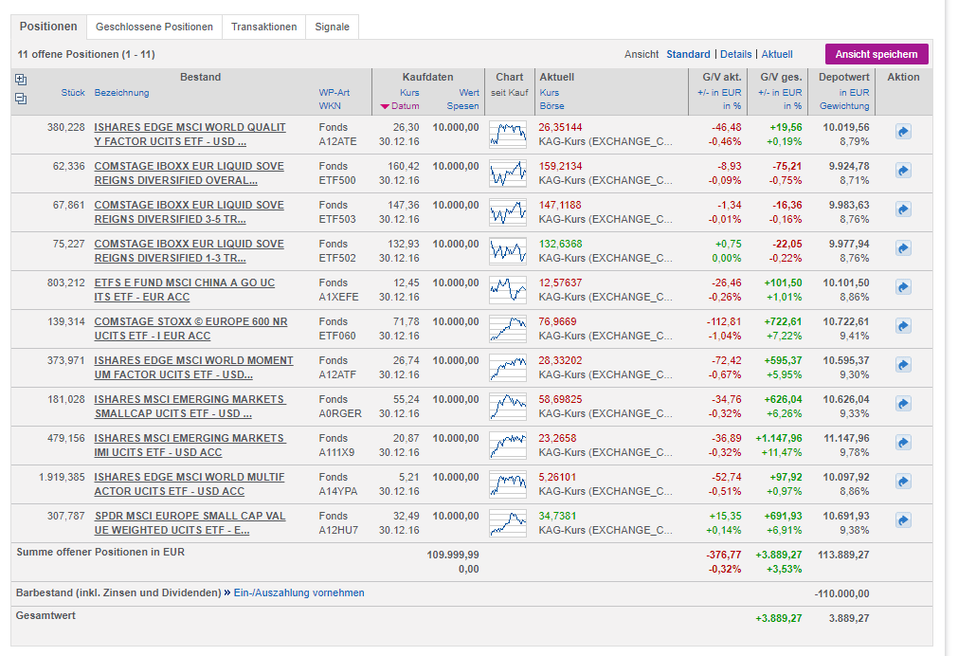Click action icon for SPDR MSCI Europe Small Cap row
Viewport: 958px width, 656px height.
coord(903,520)
